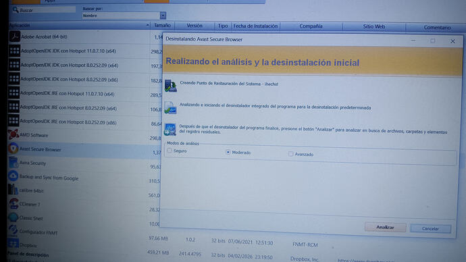Select the Avira Security row text
The width and height of the screenshot is (466, 262).
point(32,163)
